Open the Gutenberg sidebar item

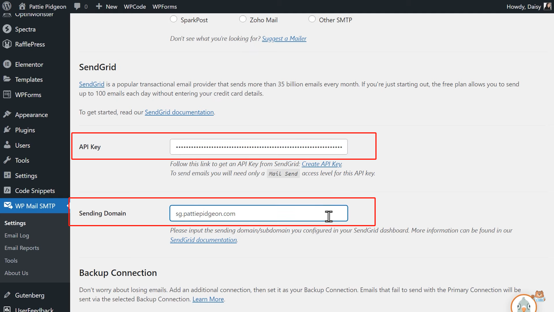(x=30, y=295)
